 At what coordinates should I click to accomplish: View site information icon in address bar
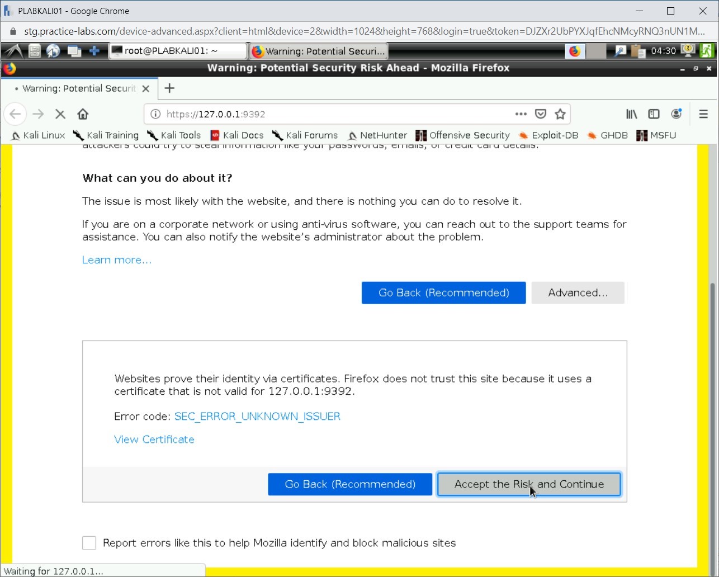(x=156, y=114)
